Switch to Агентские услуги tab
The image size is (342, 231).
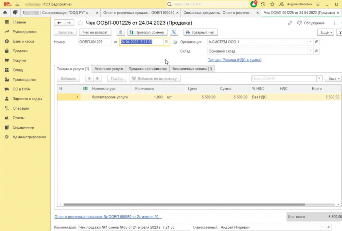[109, 69]
